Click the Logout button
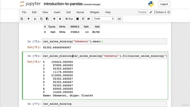 coord(164,4)
